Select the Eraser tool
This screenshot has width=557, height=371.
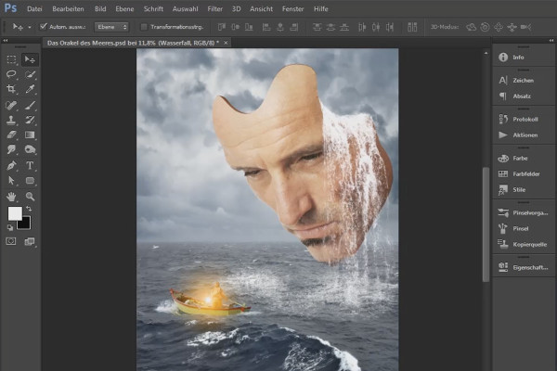pyautogui.click(x=11, y=134)
